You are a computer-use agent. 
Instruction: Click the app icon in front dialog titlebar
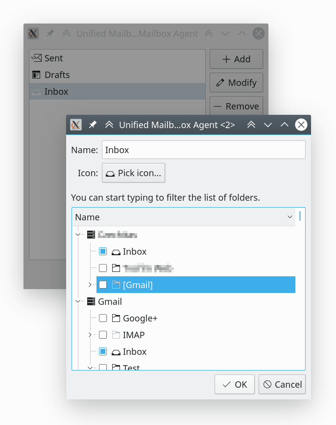[x=76, y=125]
